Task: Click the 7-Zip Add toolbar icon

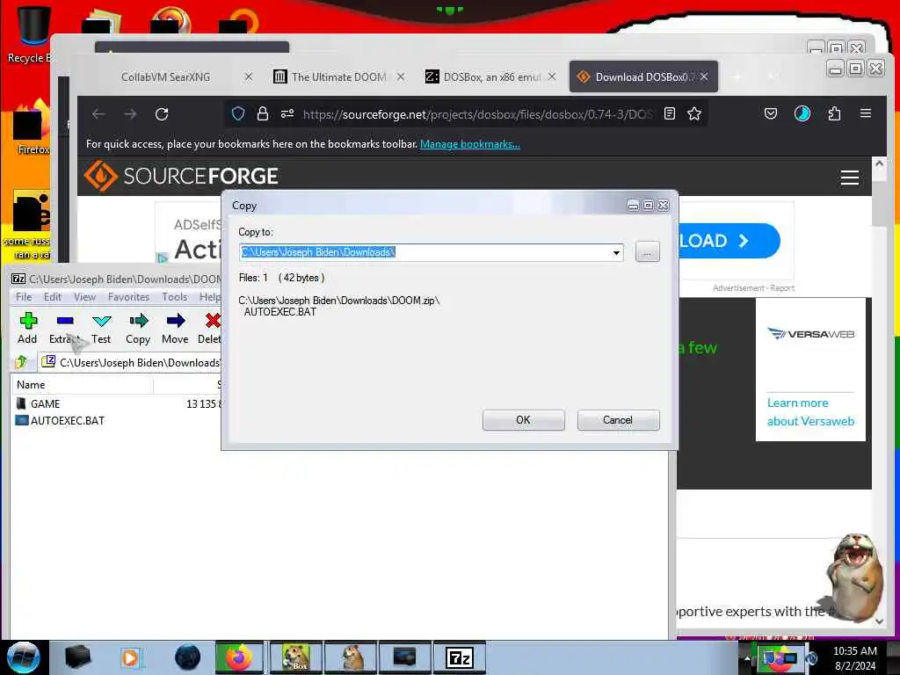Action: (x=27, y=329)
